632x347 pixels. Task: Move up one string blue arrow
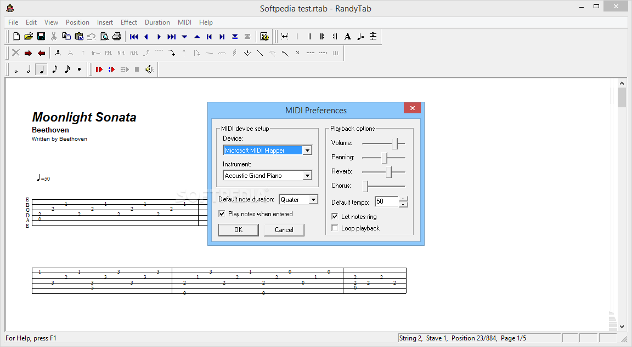tap(197, 37)
